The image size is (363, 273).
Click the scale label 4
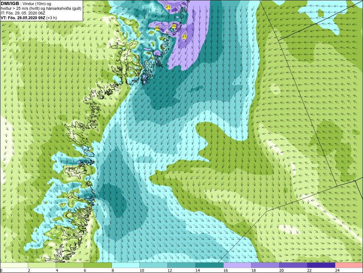click(x=57, y=270)
